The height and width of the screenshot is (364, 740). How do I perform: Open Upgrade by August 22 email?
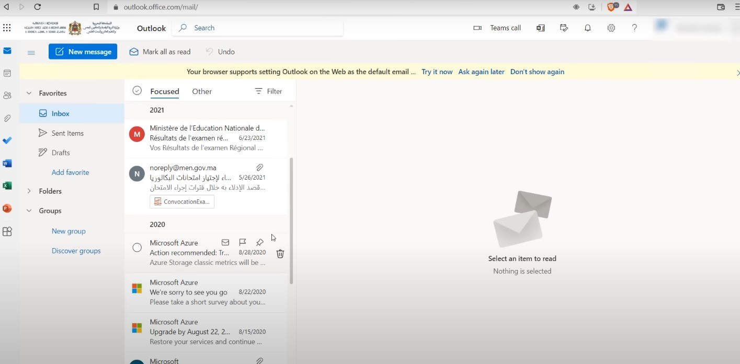(206, 332)
